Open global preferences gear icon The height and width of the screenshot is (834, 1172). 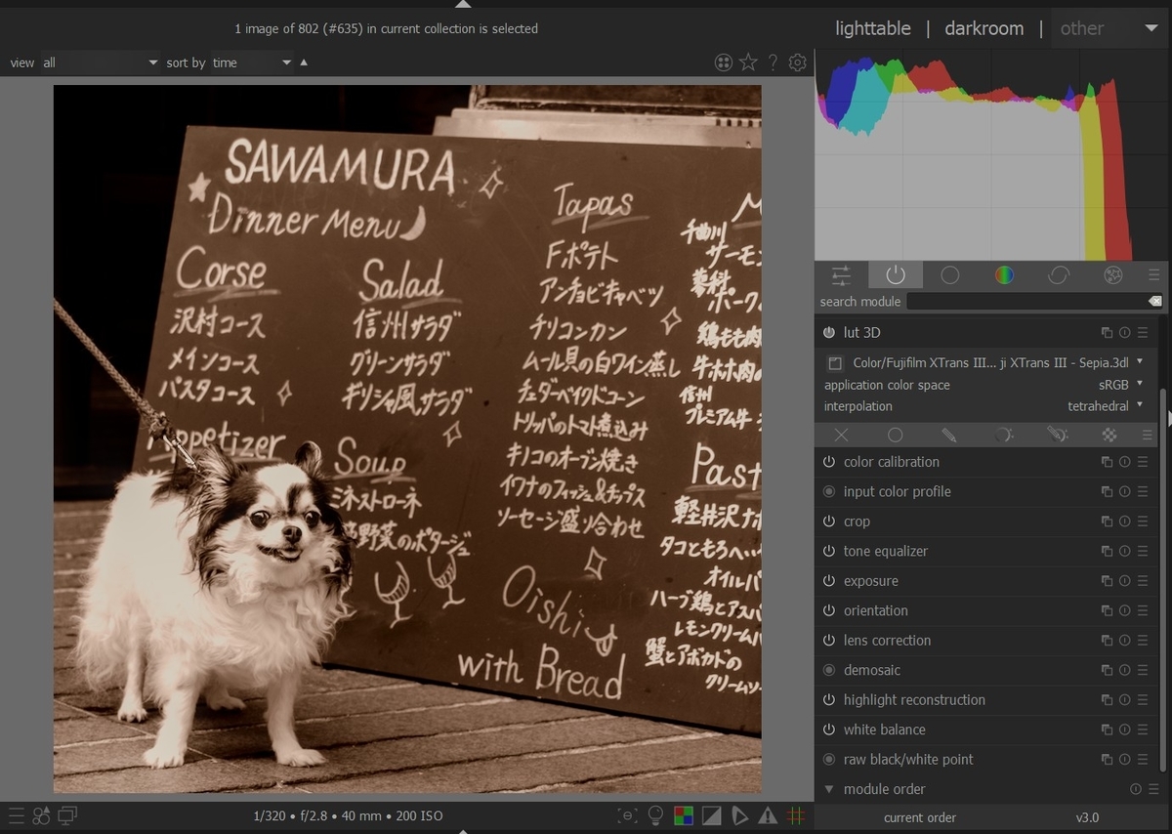(797, 63)
